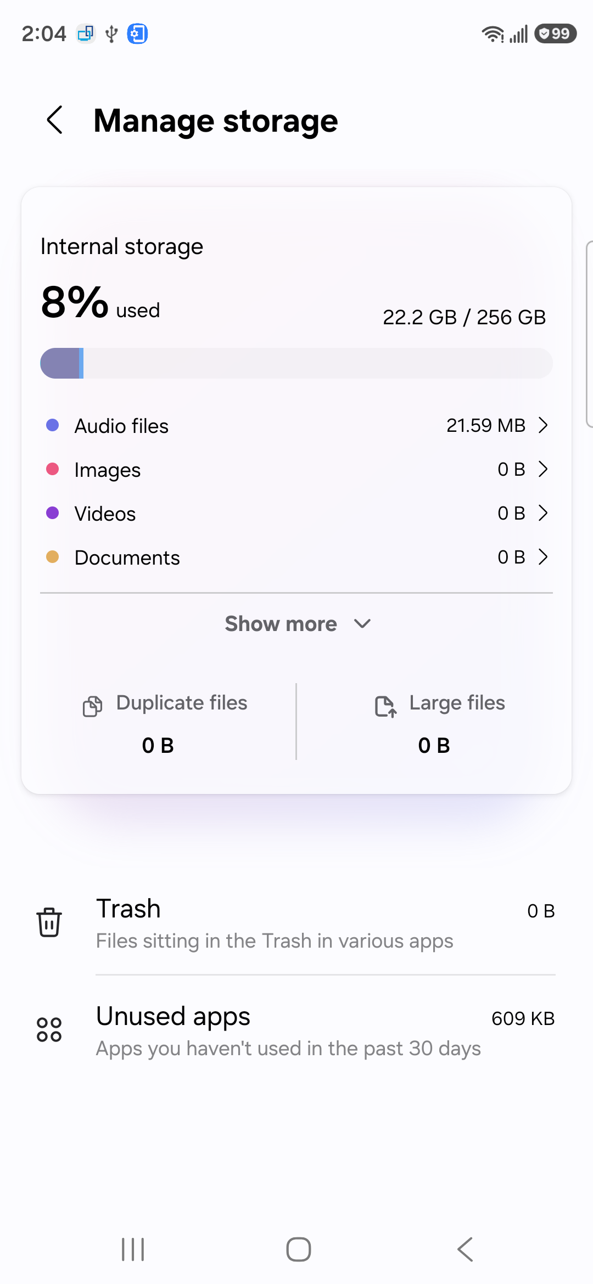
Task: Tap the 2:04 clock in status bar
Action: [x=44, y=34]
